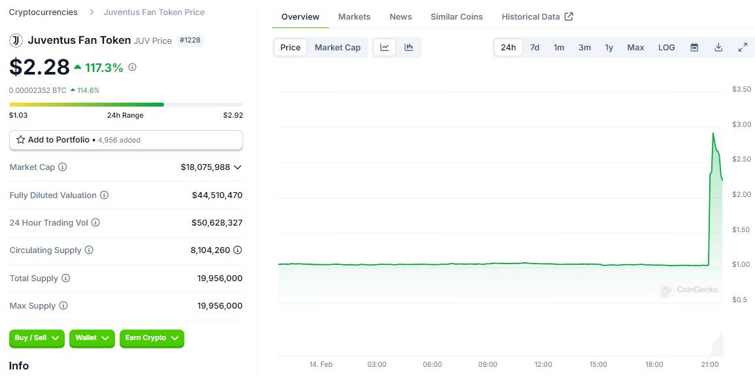
Task: Click the volume bars near 21:00
Action: [x=718, y=344]
